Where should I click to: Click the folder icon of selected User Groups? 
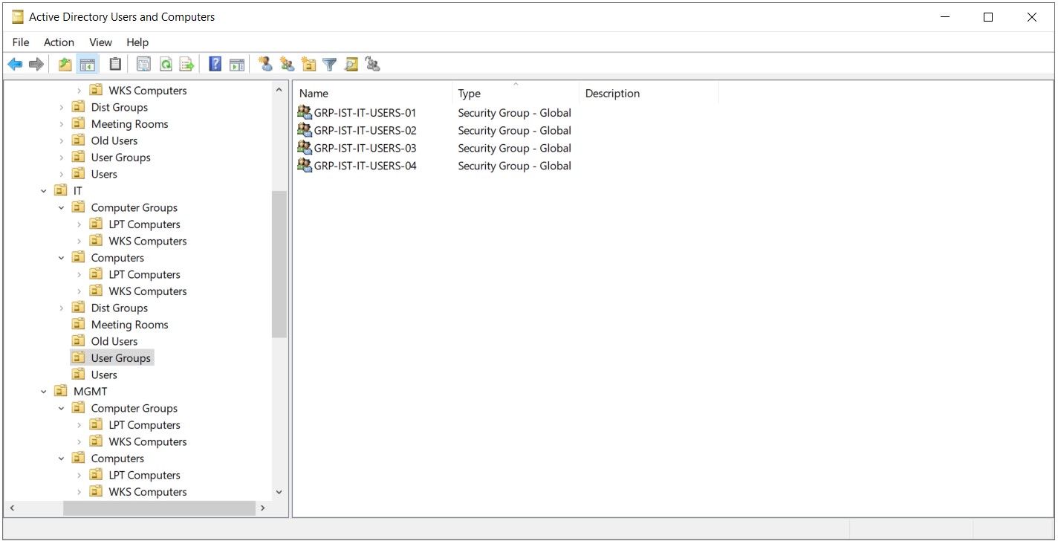click(x=78, y=358)
